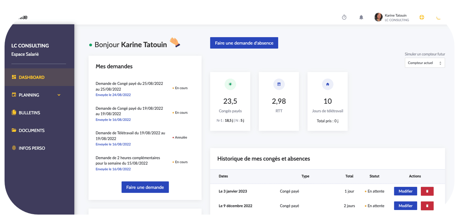This screenshot has width=459, height=224.
Task: Expand the Planning submenu chevron
Action: point(59,95)
